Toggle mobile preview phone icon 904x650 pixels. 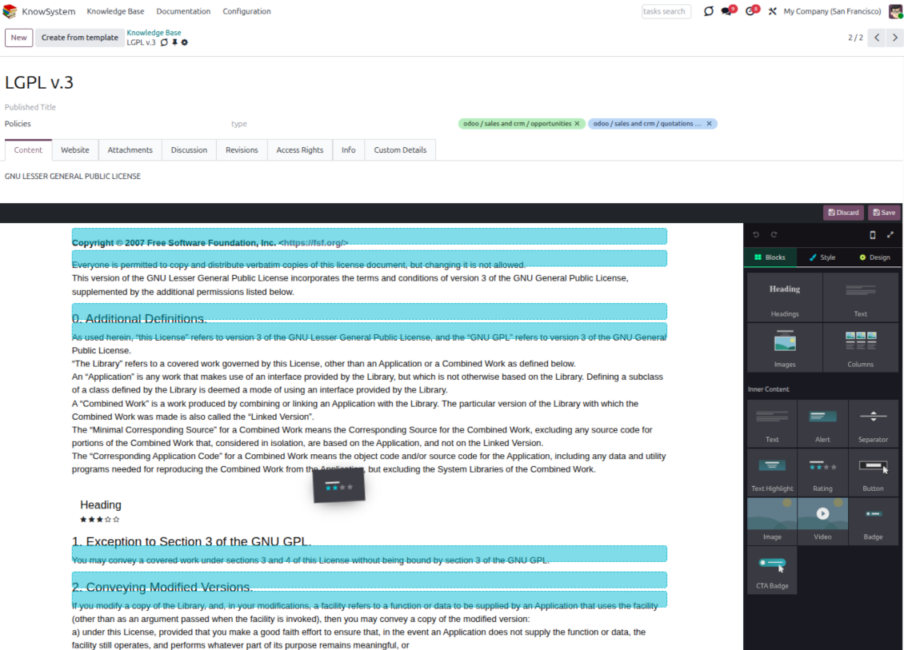pos(872,235)
